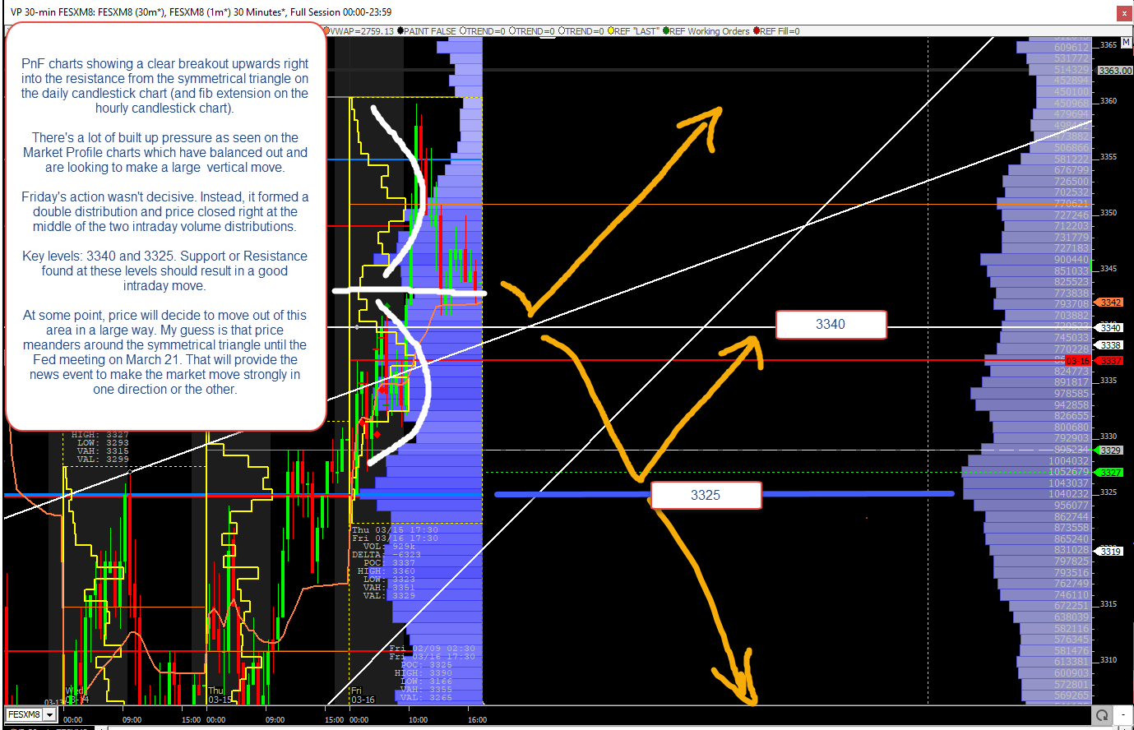Select the 3340 key level text label

coord(831,325)
